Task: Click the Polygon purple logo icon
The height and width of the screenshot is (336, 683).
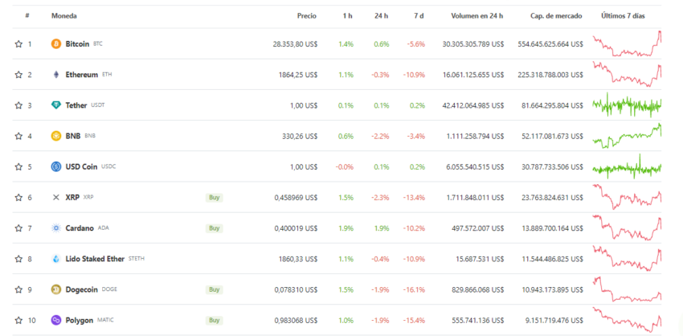Action: click(x=56, y=320)
